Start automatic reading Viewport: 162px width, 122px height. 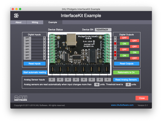pyautogui.click(x=35, y=72)
